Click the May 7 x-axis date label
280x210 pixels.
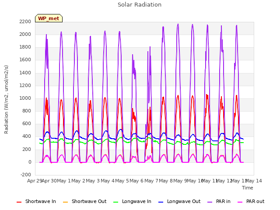click(x=151, y=181)
